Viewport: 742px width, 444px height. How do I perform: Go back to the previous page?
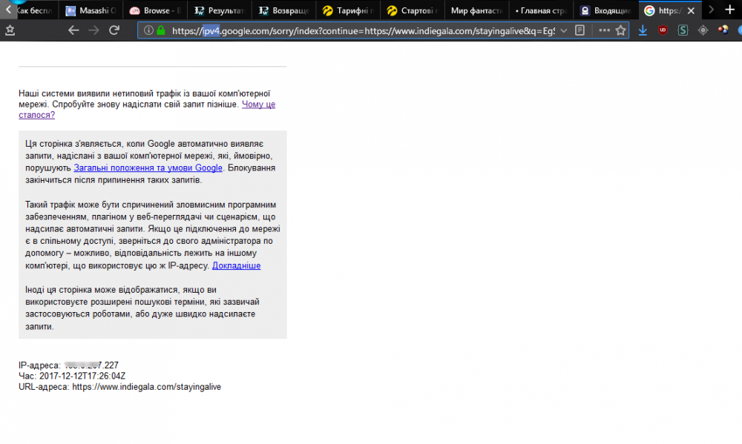[73, 30]
